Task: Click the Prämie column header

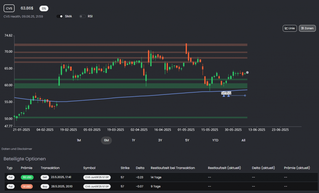Action: (x=27, y=168)
